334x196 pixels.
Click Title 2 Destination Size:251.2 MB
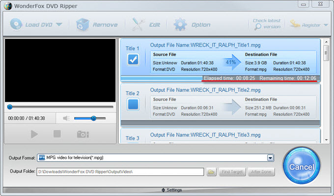pyautogui.click(x=258, y=108)
